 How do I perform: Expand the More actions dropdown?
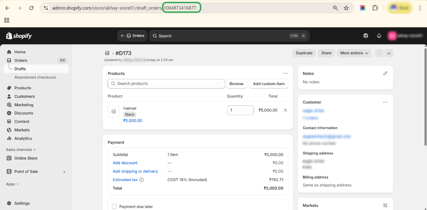click(354, 53)
